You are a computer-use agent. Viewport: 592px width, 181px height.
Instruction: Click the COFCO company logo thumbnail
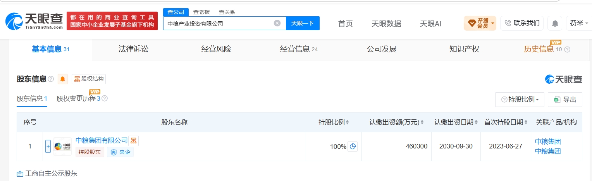point(62,147)
